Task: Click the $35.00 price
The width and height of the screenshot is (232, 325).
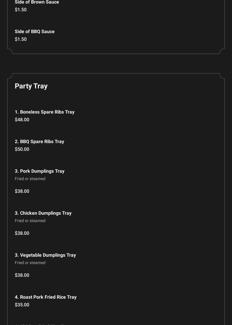Action: coord(22,305)
